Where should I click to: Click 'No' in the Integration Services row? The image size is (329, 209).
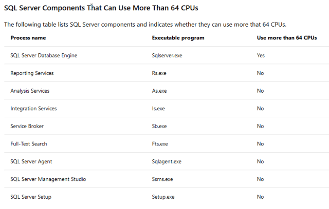coord(260,109)
